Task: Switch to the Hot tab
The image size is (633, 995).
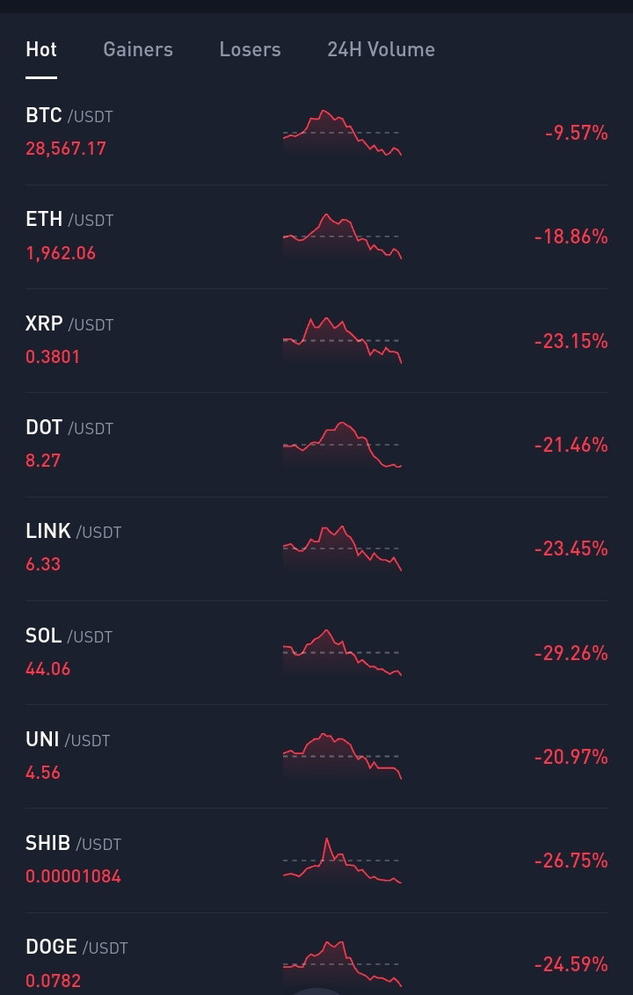Action: click(x=41, y=49)
